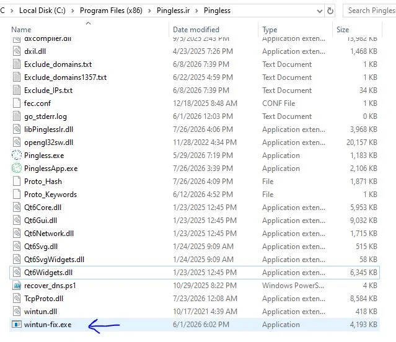Click file name go_stderr.log
This screenshot has height=342, width=396.
(45, 116)
